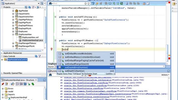Click the refresh icon in Data Controls header
This screenshot has height=100, width=178.
click(36, 56)
